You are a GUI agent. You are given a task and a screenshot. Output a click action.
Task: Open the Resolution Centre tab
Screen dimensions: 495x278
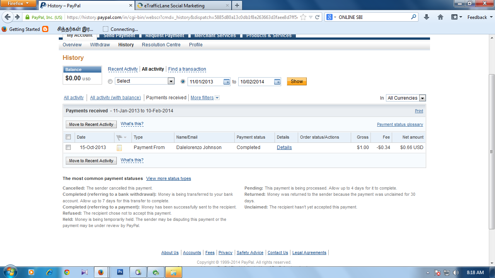(161, 45)
